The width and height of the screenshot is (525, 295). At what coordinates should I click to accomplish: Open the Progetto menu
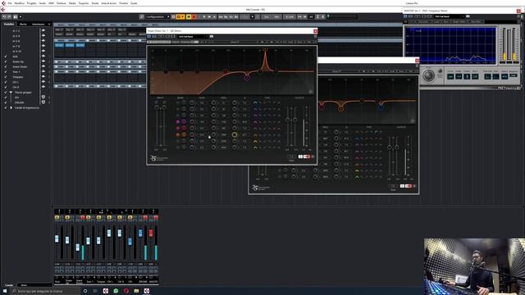click(x=32, y=3)
